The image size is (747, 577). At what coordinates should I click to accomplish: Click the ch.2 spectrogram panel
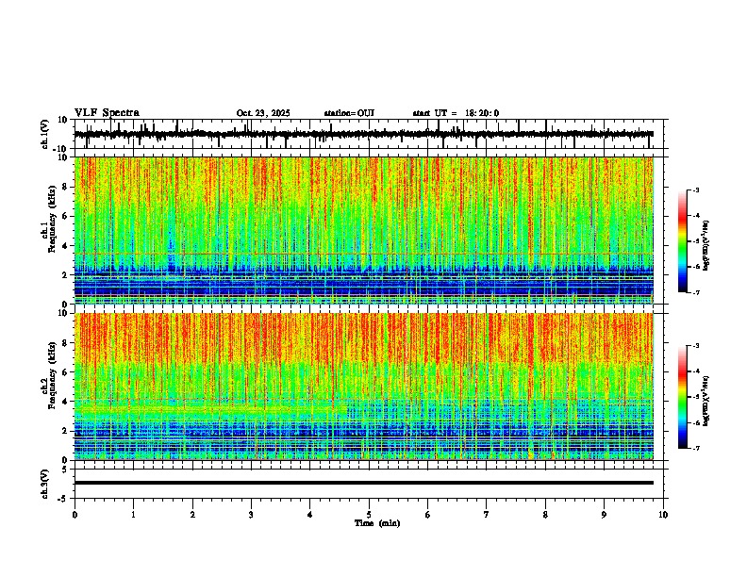coord(363,387)
